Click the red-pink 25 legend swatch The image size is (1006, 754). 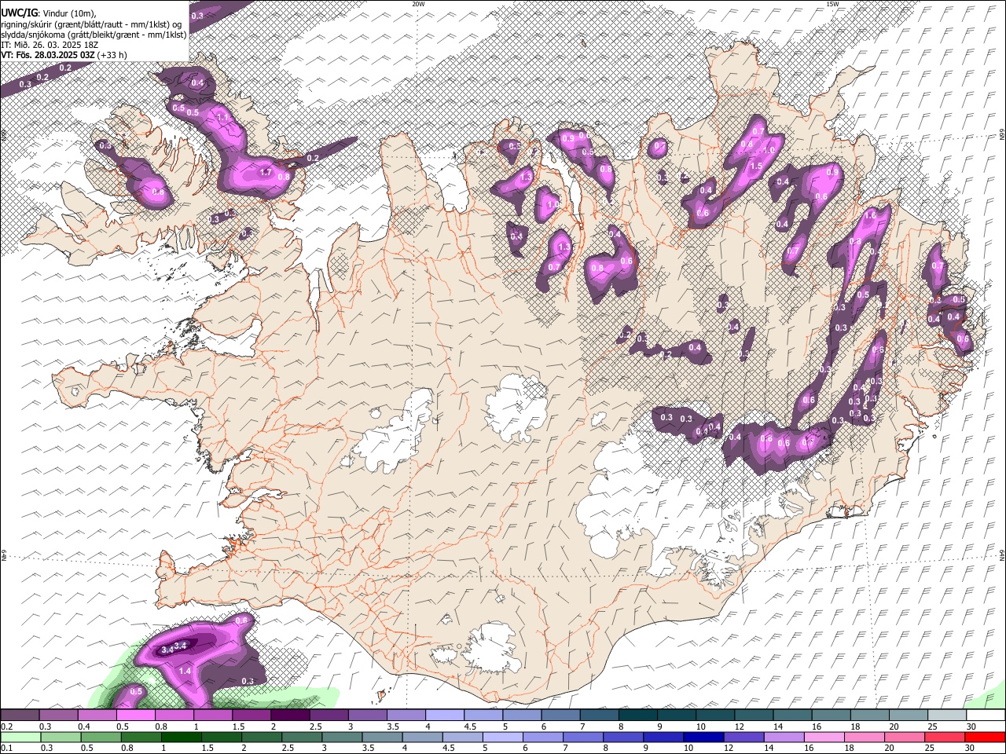[x=946, y=737]
